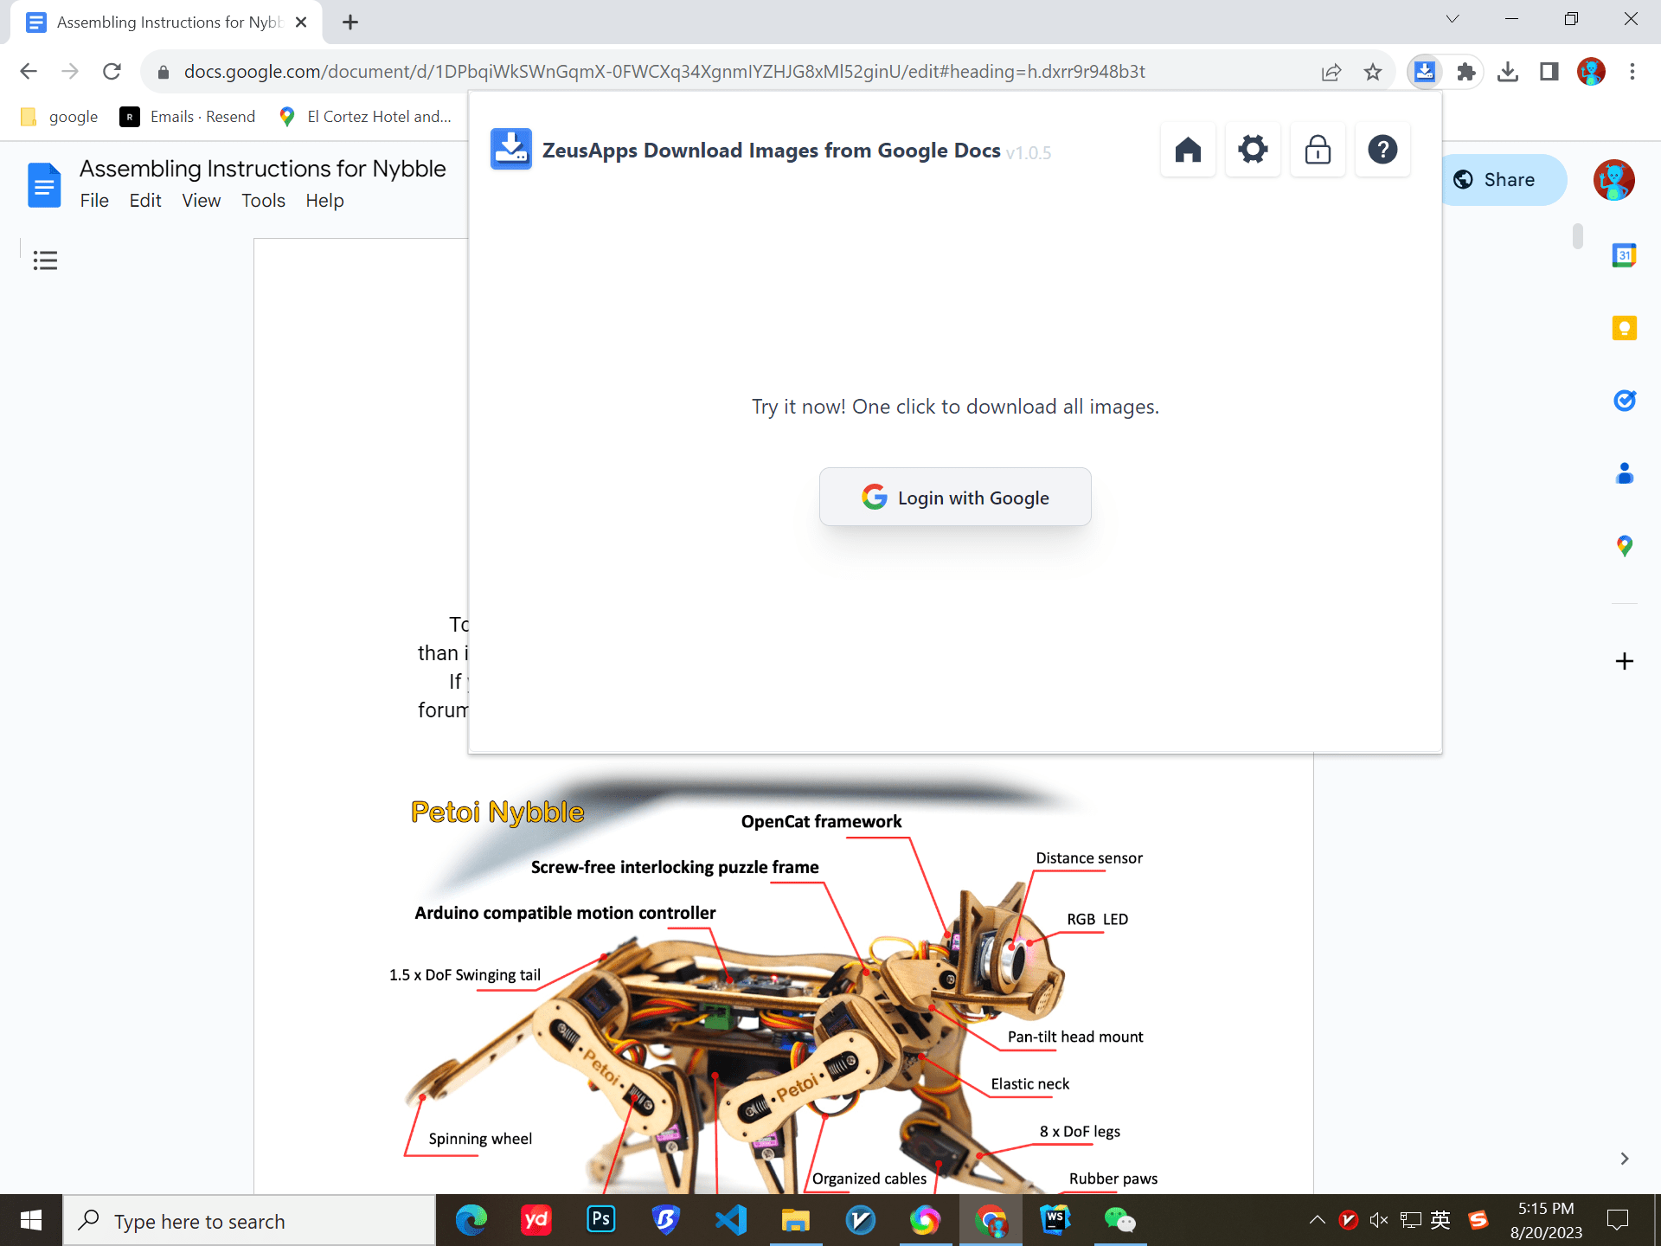This screenshot has height=1246, width=1661.
Task: Open Google Tasks side panel
Action: tap(1624, 401)
